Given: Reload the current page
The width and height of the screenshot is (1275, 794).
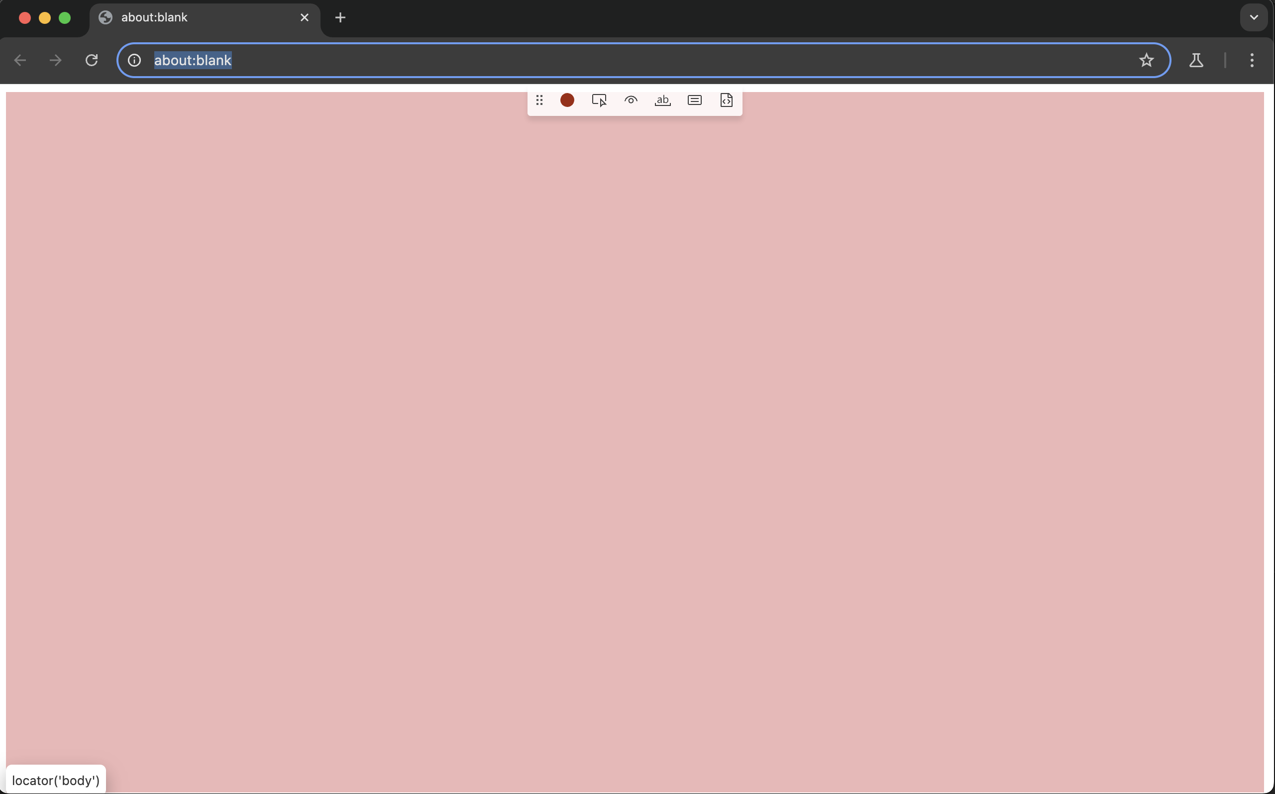Looking at the screenshot, I should click(92, 60).
